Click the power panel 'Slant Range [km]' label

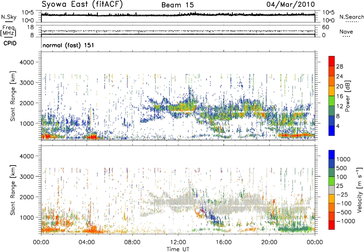(13, 96)
